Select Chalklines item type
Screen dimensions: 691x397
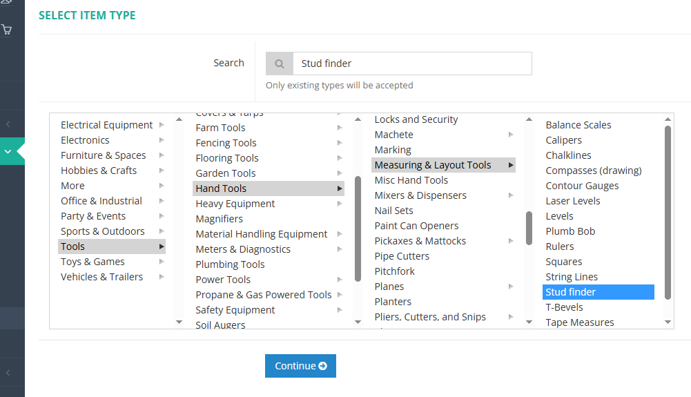[x=569, y=155]
